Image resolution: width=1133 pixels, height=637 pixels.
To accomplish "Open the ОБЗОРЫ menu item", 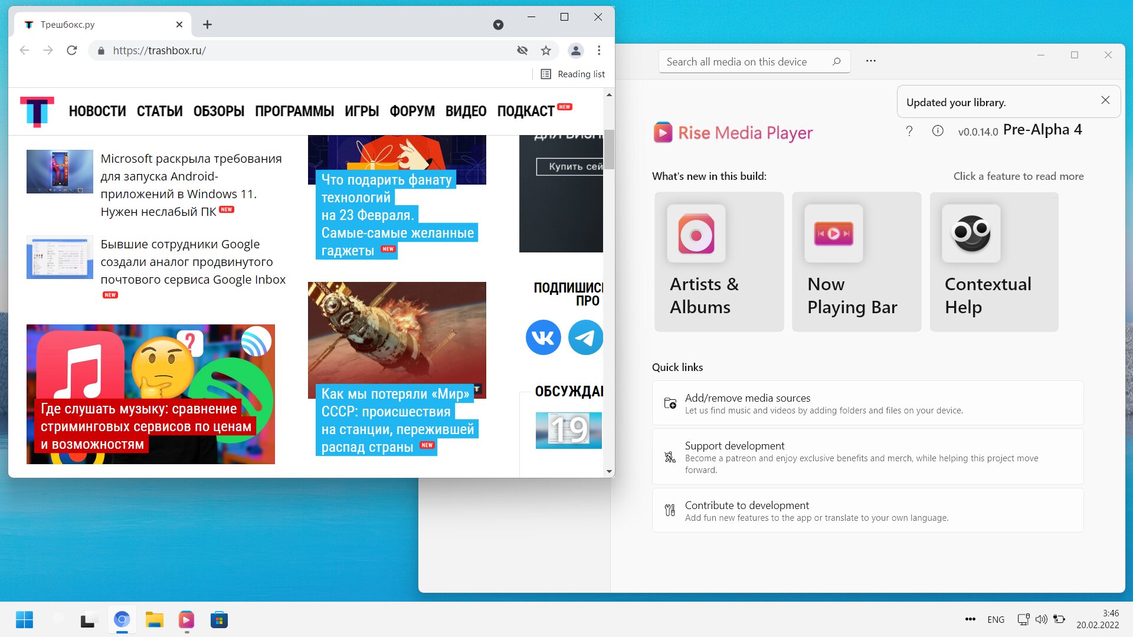I will click(219, 111).
